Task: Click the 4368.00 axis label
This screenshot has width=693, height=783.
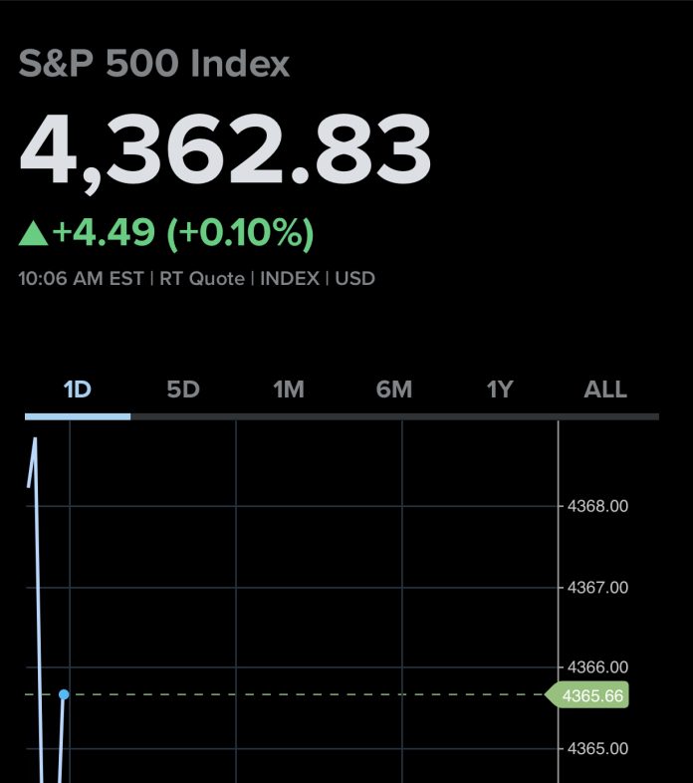Action: click(597, 506)
